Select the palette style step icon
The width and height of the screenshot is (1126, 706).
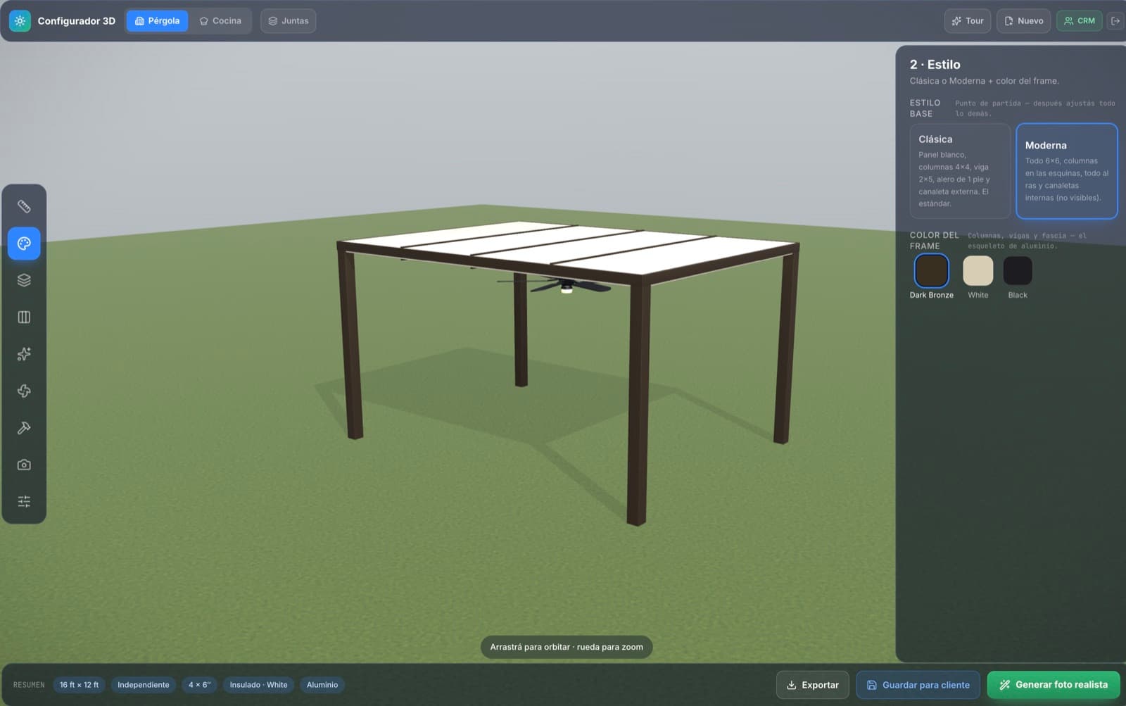click(24, 244)
